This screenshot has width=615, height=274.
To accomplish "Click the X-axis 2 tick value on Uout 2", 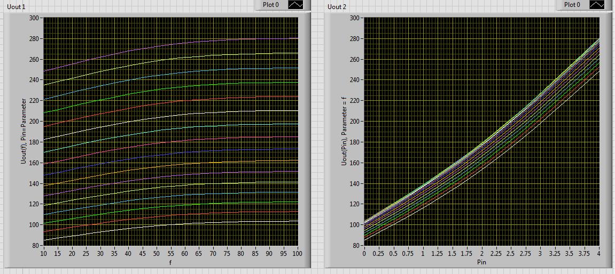I will (x=481, y=253).
